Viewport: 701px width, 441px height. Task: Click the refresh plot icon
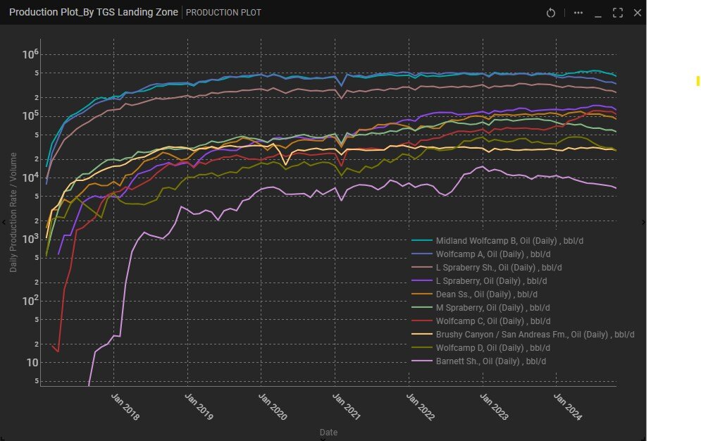click(552, 13)
